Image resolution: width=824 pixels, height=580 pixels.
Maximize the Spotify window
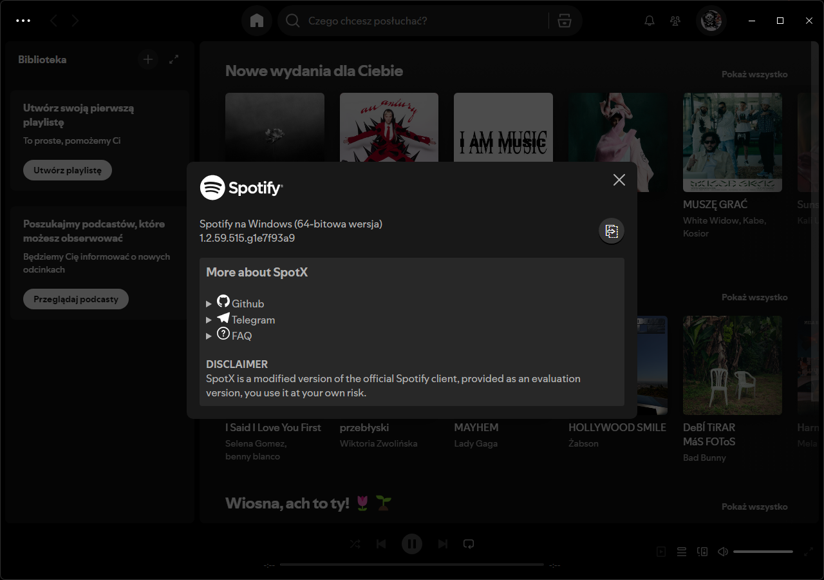(780, 21)
